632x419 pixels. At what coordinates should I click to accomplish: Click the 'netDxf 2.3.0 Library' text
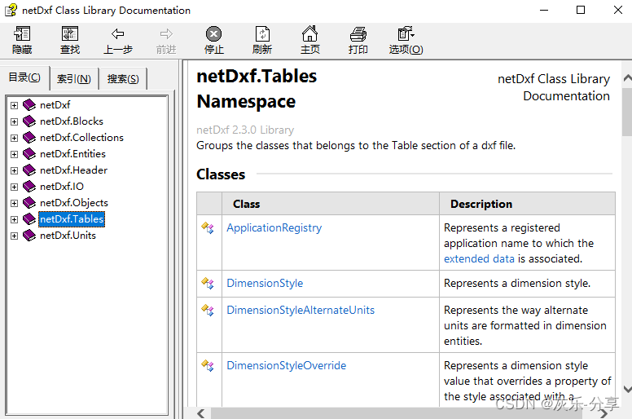(245, 130)
